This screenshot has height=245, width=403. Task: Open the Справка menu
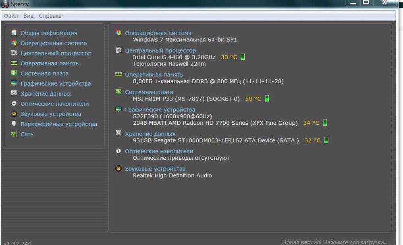pos(50,16)
